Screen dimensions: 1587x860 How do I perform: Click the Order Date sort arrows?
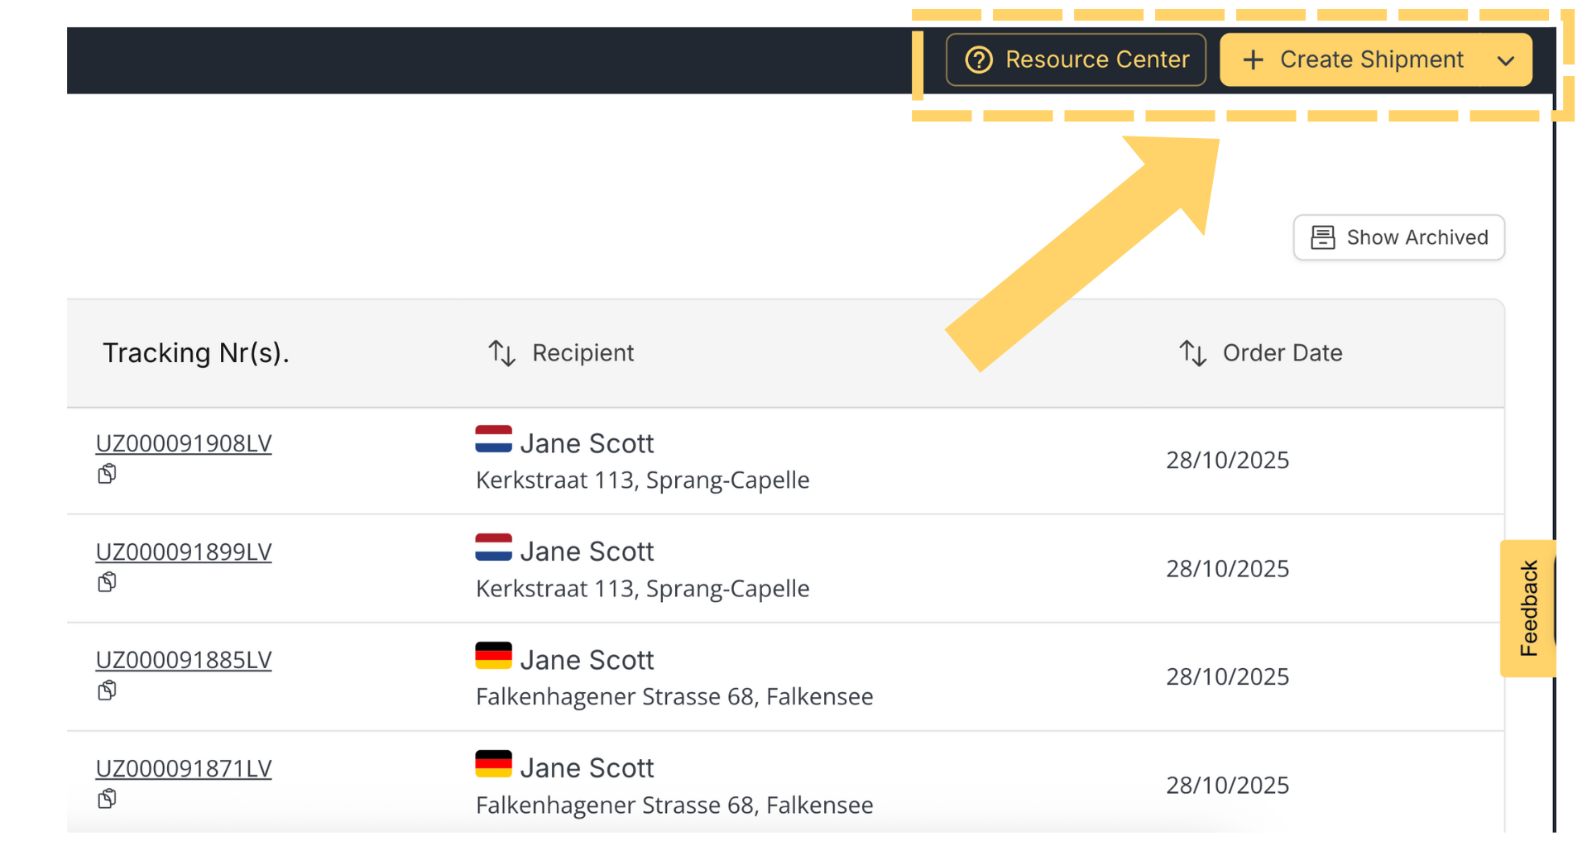(1192, 353)
